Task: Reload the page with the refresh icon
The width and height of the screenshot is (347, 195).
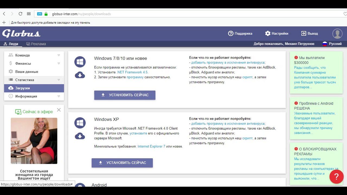Action: pos(20,14)
